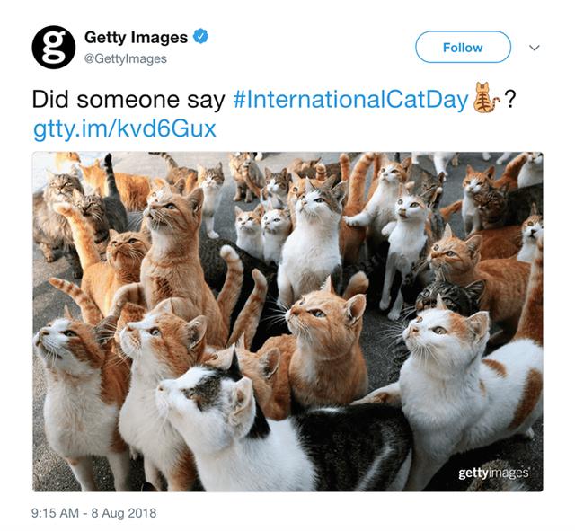Open the gtty.im/kvd6Gux short link

125,129
